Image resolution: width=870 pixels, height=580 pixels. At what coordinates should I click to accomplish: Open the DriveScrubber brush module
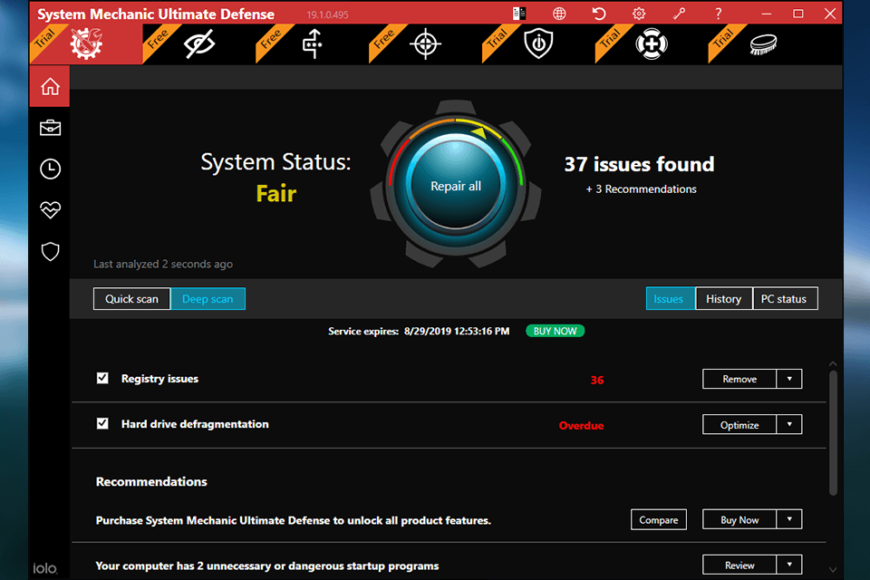(764, 43)
